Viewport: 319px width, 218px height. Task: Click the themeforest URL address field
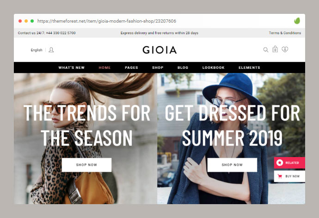click(107, 21)
